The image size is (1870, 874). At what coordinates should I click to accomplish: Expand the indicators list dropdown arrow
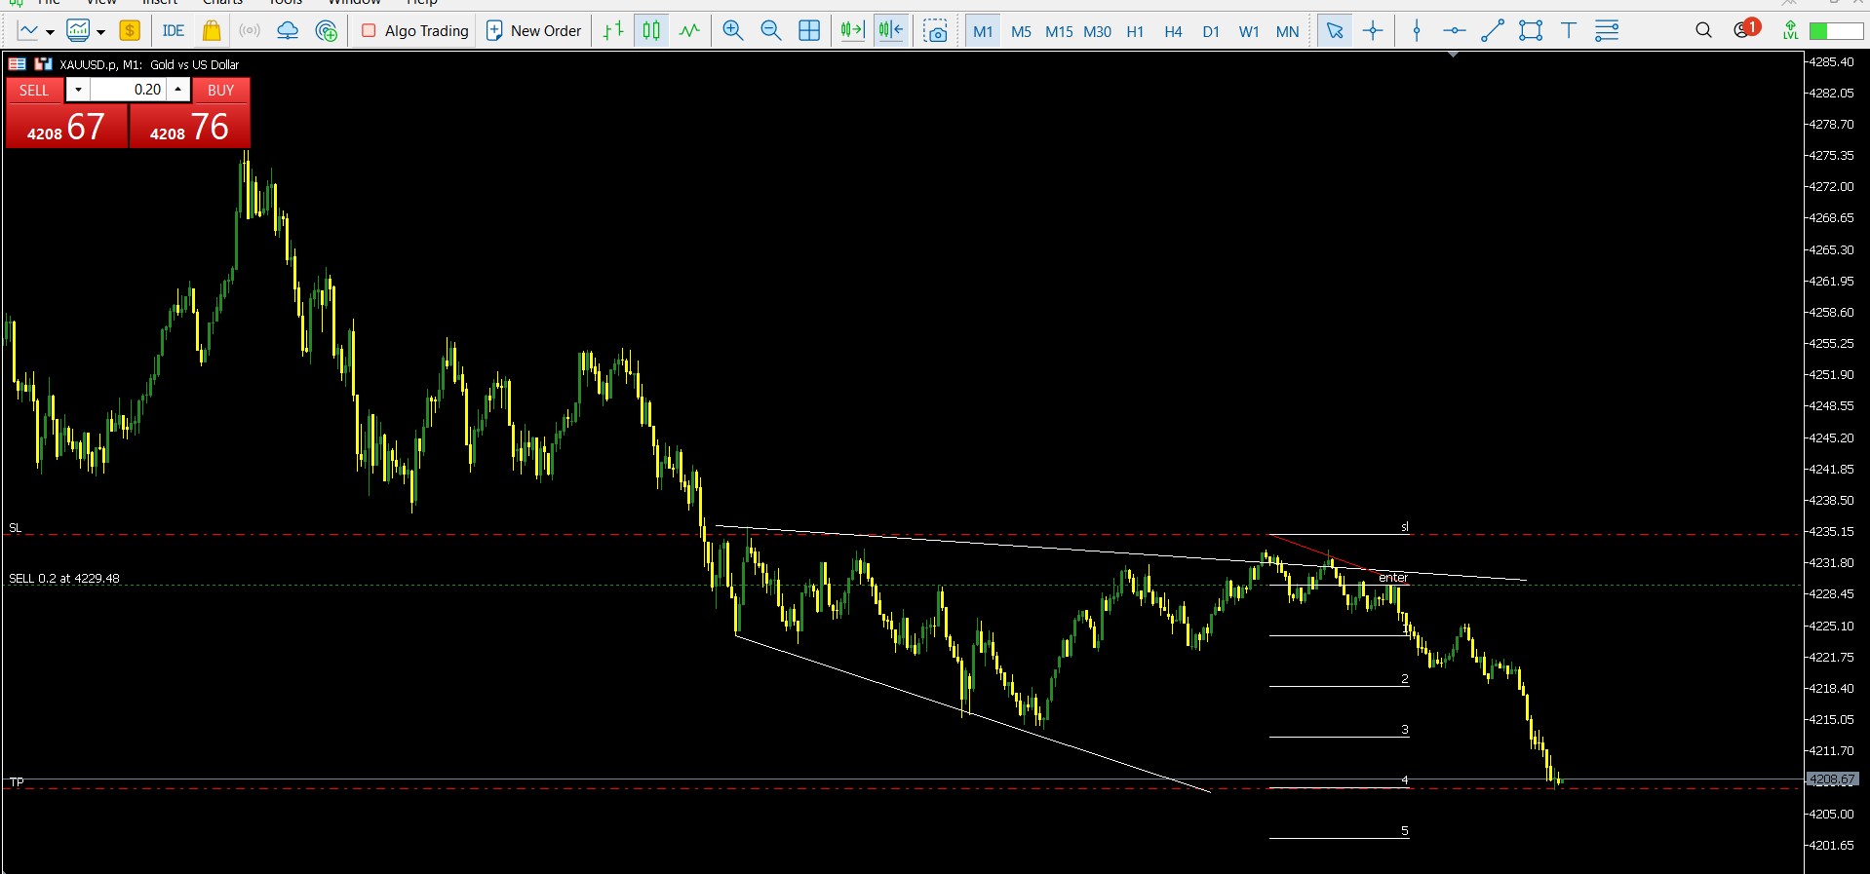click(x=100, y=32)
